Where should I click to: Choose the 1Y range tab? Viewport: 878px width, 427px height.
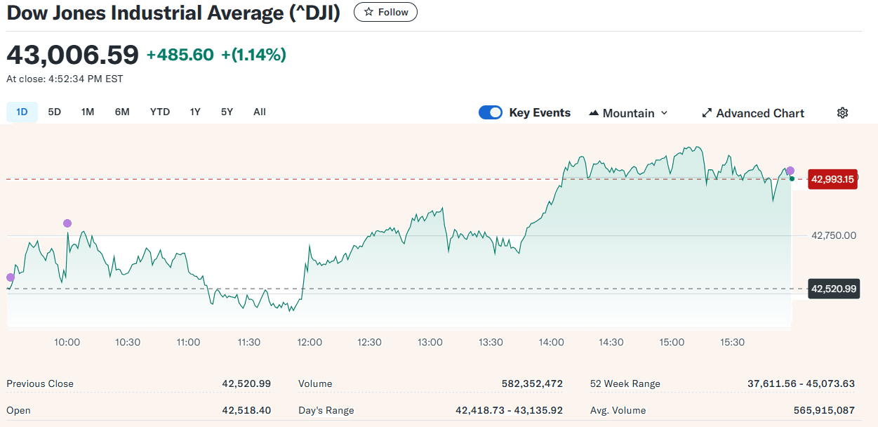coord(195,112)
